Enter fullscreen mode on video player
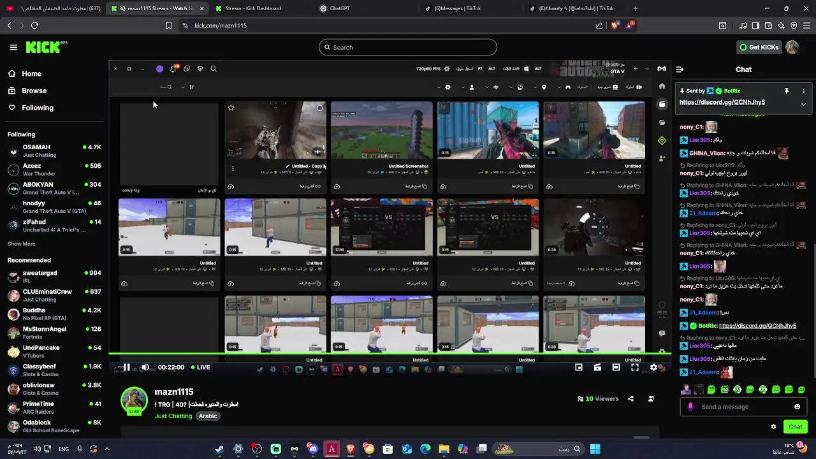The height and width of the screenshot is (459, 816). (x=635, y=367)
